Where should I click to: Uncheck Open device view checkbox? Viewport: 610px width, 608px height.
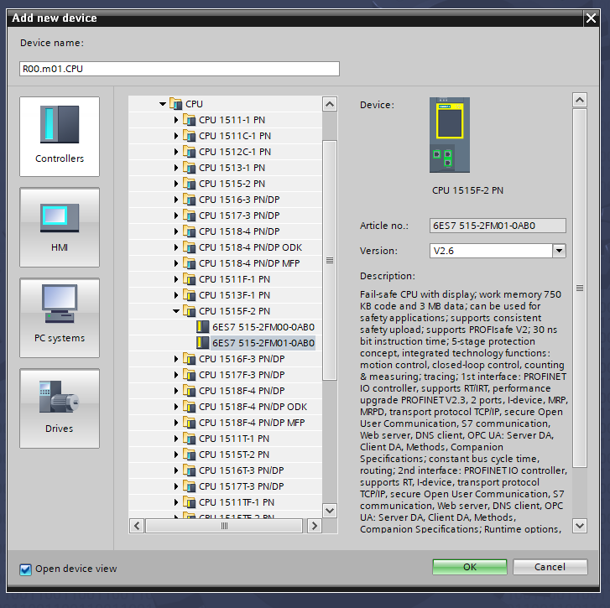pos(26,569)
